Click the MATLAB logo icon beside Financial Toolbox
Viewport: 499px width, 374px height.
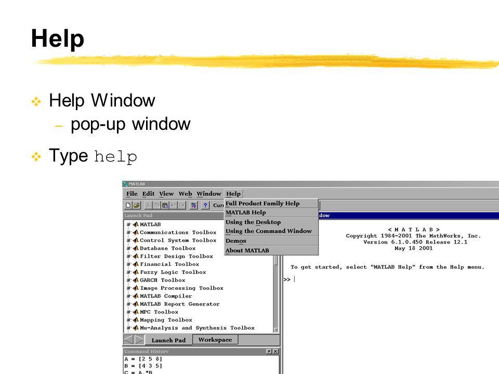[136, 264]
